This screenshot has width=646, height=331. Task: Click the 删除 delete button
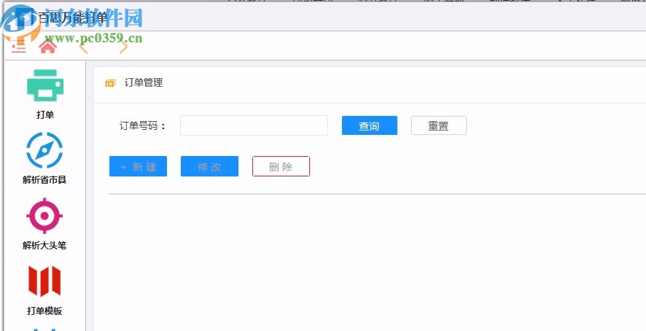(x=281, y=166)
